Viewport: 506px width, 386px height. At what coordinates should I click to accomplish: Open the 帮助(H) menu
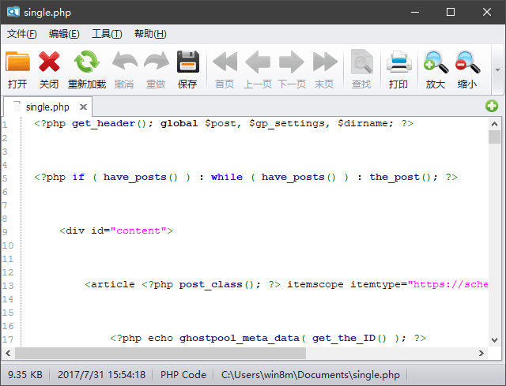150,34
